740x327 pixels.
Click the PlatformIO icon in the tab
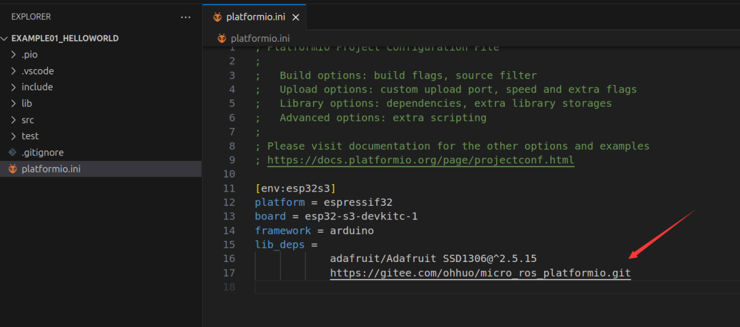point(217,17)
